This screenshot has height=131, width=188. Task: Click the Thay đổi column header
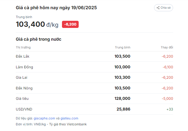point(167,48)
